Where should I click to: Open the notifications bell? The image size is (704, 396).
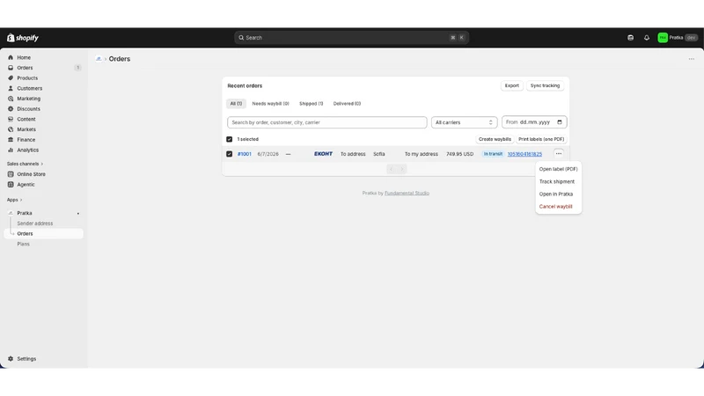(647, 38)
